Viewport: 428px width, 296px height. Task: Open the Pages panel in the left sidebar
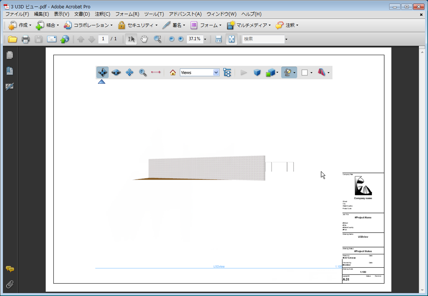point(9,55)
